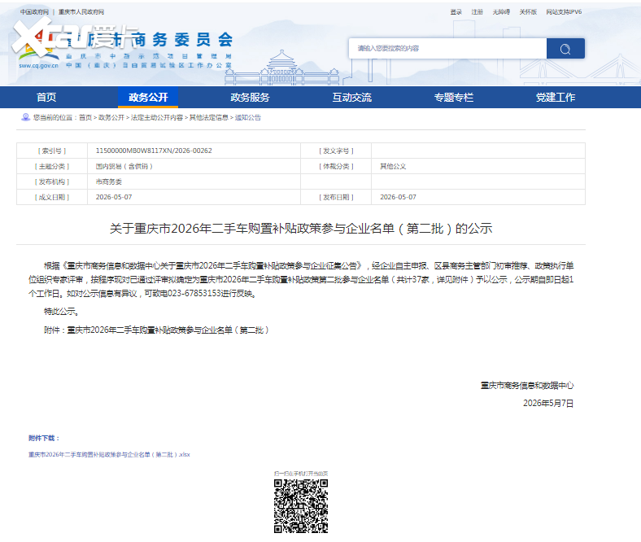
Task: Click the 体裁分类 label cell
Action: pos(336,166)
